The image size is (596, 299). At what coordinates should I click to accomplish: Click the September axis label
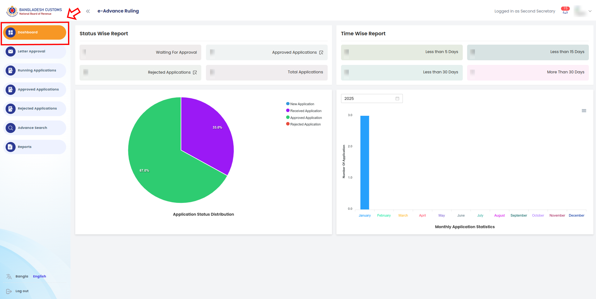point(519,216)
